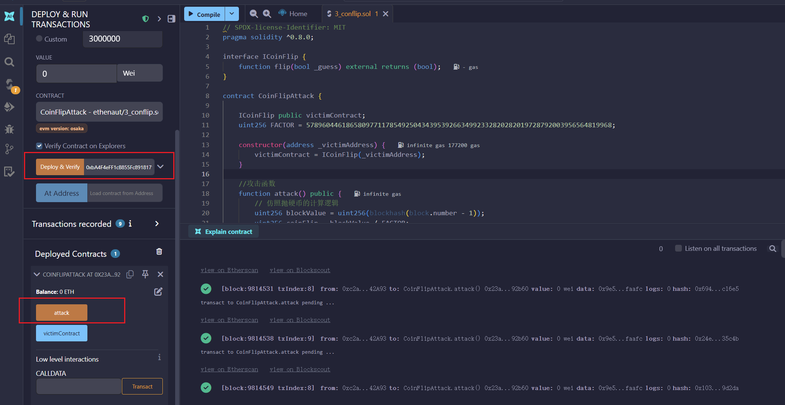Open the Solidity compiler sidebar icon

coord(9,84)
